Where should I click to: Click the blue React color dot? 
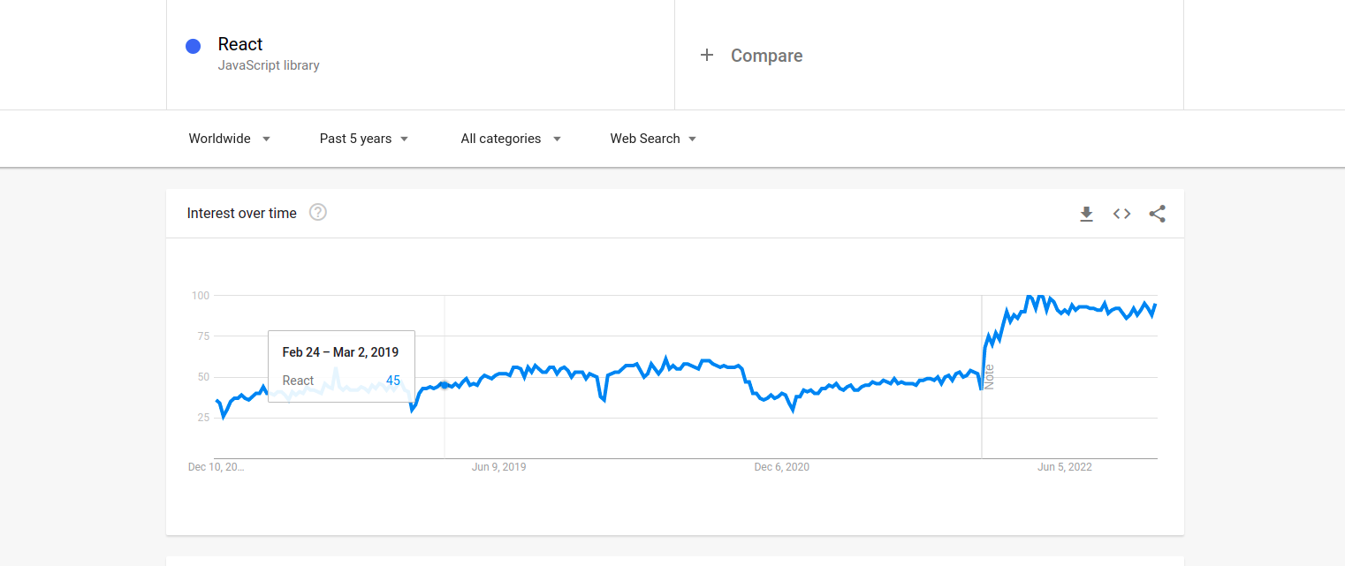coord(193,47)
